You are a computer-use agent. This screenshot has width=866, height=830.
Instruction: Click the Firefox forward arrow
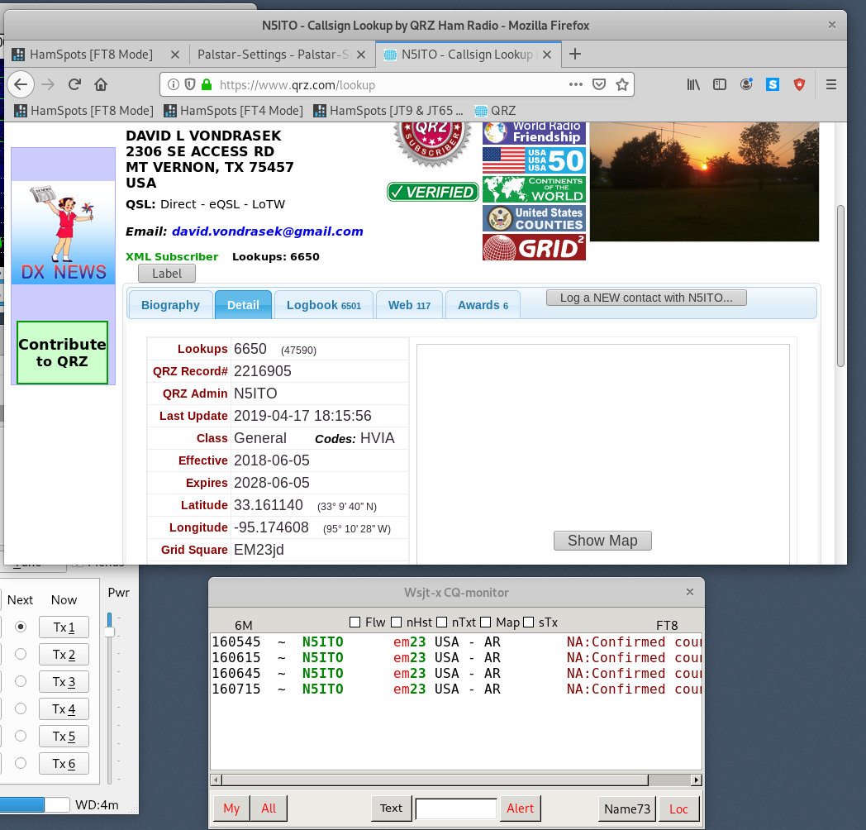point(48,84)
